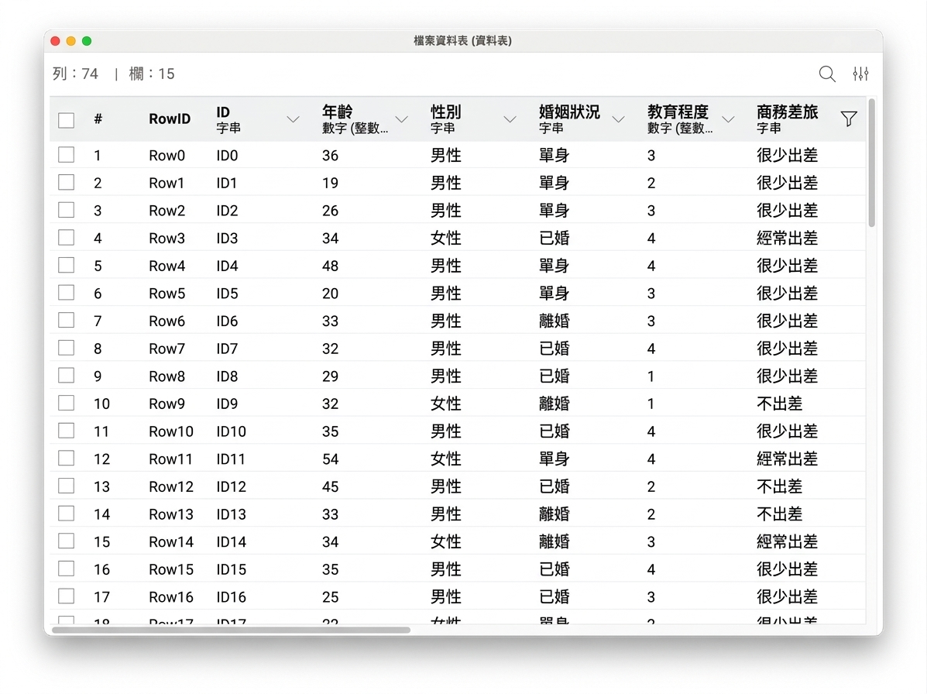Open the 教育程度 column dropdown arrow
The width and height of the screenshot is (927, 694).
click(728, 119)
